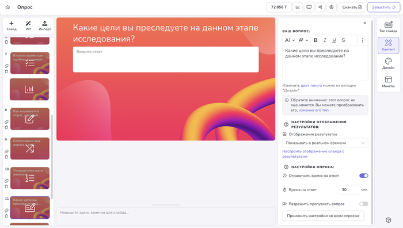Switch to Контент tab
The height and width of the screenshot is (228, 403).
pos(389,45)
